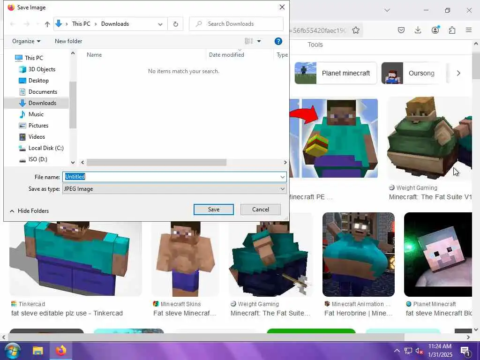Go up one folder level
Image resolution: width=480 pixels, height=360 pixels.
[x=47, y=24]
